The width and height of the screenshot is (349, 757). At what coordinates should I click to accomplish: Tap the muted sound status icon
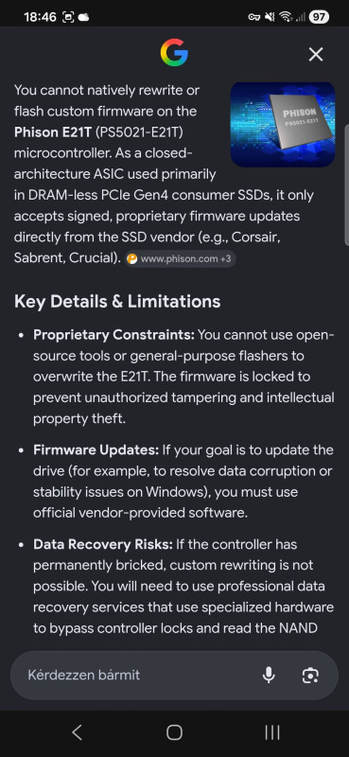click(x=270, y=17)
